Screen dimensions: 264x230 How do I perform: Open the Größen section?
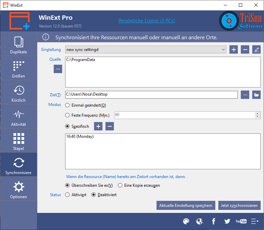click(18, 68)
